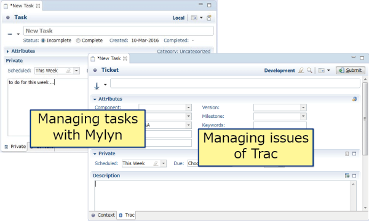Open priority dropdown arrow in Task window
The height and width of the screenshot is (221, 369).
coord(18,34)
